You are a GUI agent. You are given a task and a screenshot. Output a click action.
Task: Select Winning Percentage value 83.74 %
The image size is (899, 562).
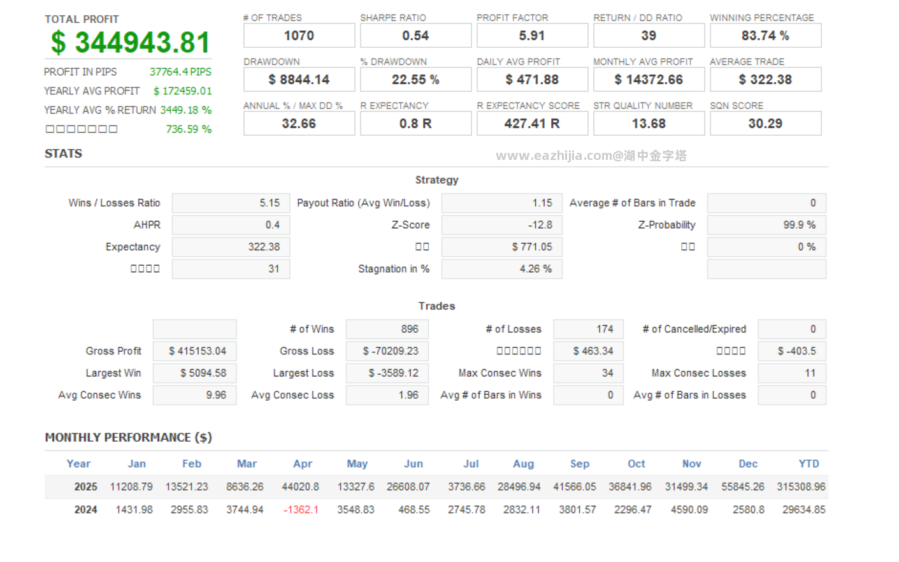tap(765, 36)
